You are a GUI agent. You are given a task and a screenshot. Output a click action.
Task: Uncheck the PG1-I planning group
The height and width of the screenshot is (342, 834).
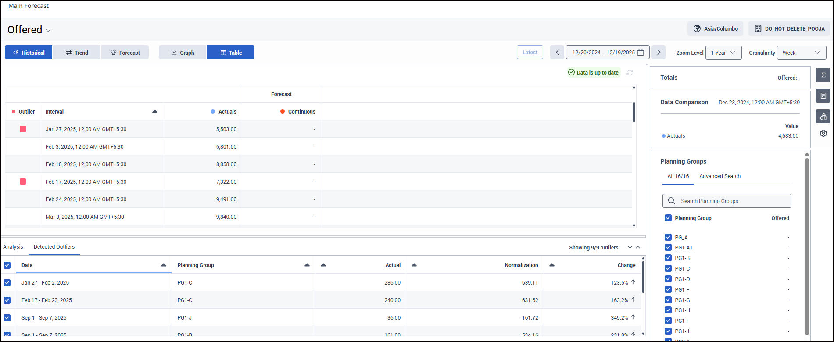668,321
